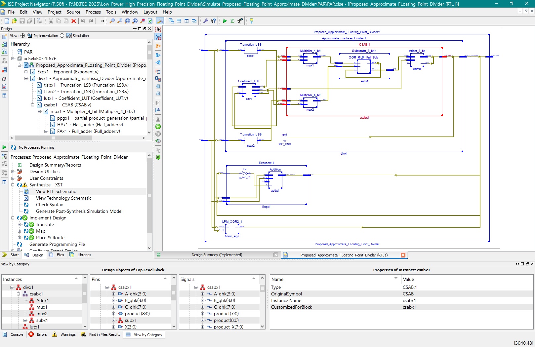Click the Zoom Out magnifier icon
535x347 pixels.
[120, 21]
